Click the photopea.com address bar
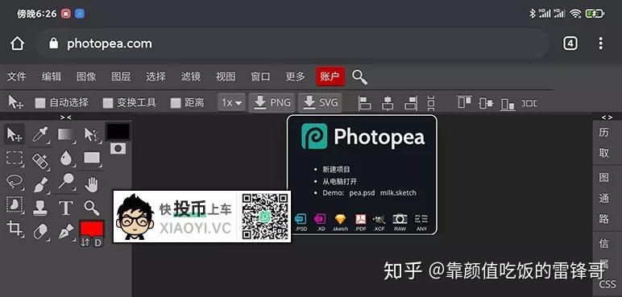Screen dimensions: 622x297 point(292,43)
